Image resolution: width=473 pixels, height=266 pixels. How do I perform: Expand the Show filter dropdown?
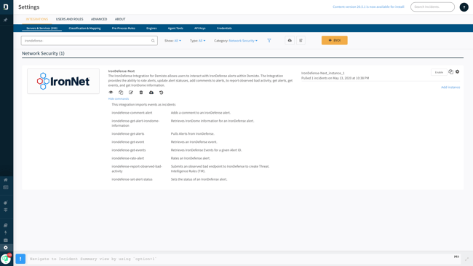pos(173,41)
